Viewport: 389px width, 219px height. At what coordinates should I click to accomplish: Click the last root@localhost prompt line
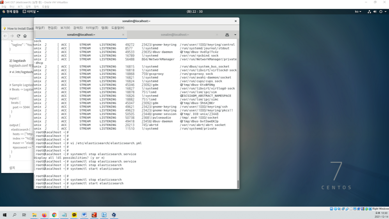(51, 187)
